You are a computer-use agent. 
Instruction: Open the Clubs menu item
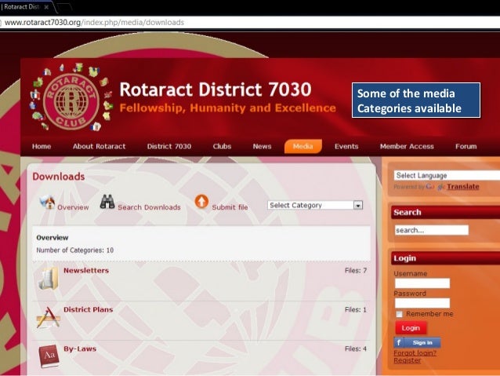click(x=222, y=146)
